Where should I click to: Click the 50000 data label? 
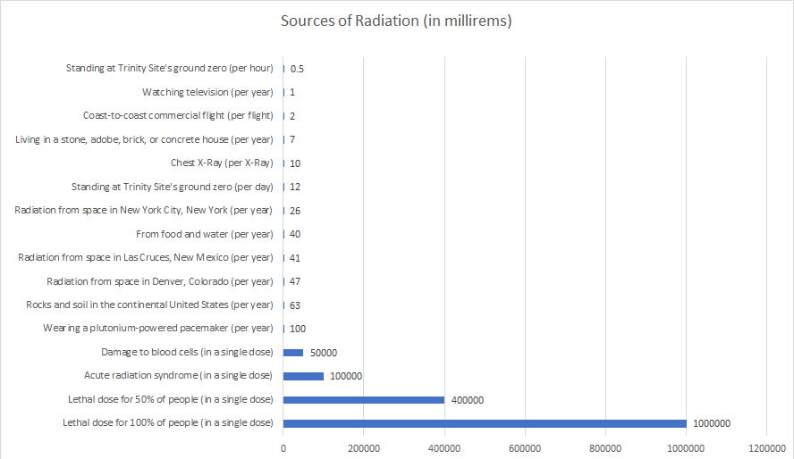(324, 353)
